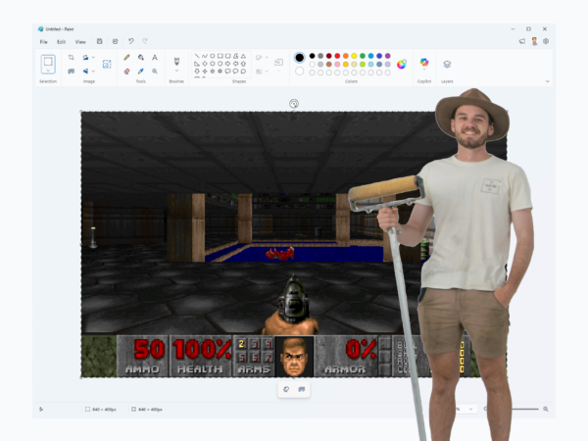Select the Pencil tool

point(126,58)
